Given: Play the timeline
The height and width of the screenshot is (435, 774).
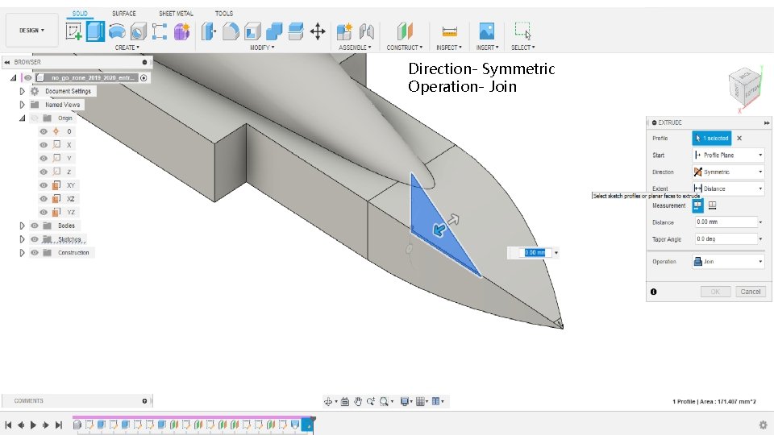Looking at the screenshot, I should click(x=33, y=425).
